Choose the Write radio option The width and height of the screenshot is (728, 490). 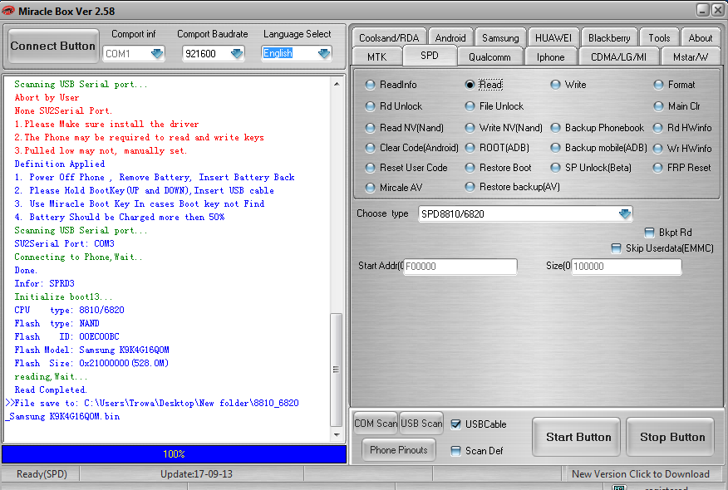[555, 85]
